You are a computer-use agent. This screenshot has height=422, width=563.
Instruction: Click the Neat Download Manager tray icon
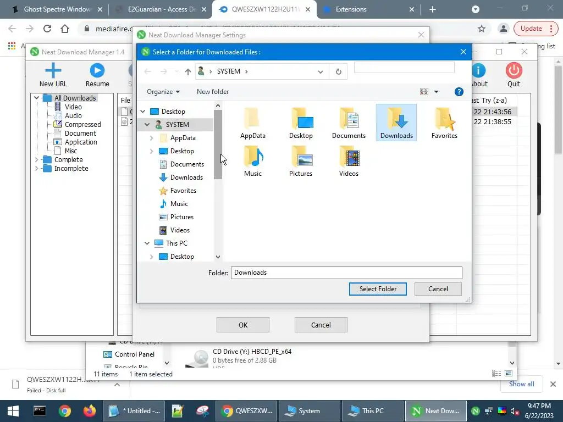pos(476,411)
